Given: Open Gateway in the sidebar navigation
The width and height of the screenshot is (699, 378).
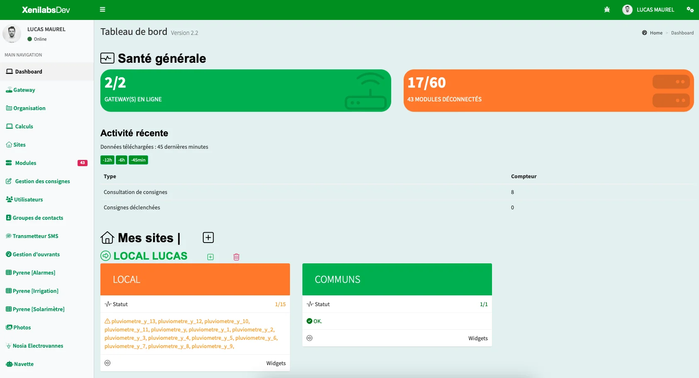Looking at the screenshot, I should click(24, 90).
